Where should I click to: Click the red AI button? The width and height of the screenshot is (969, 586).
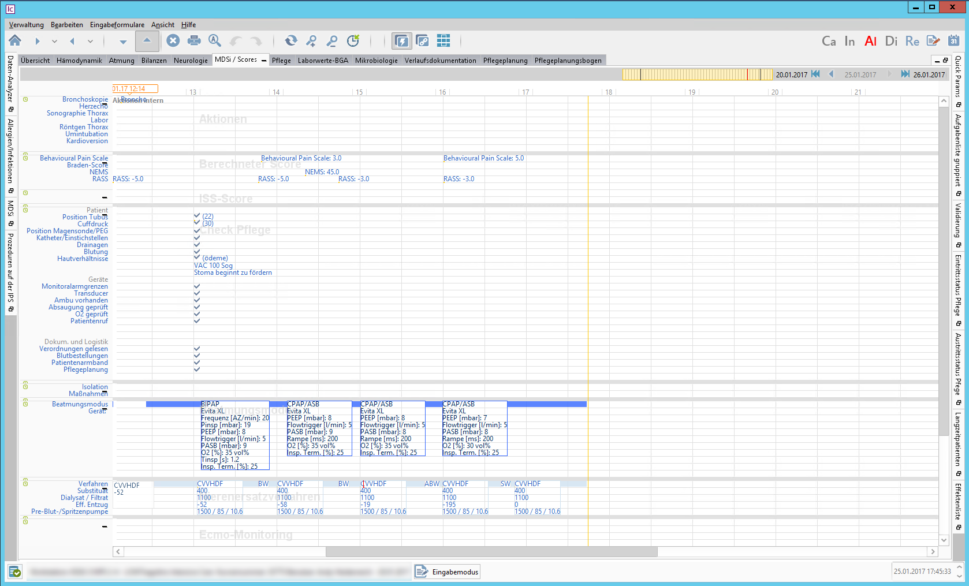870,41
